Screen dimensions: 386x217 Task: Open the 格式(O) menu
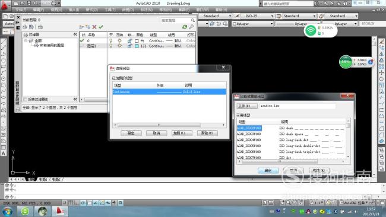[91, 10]
